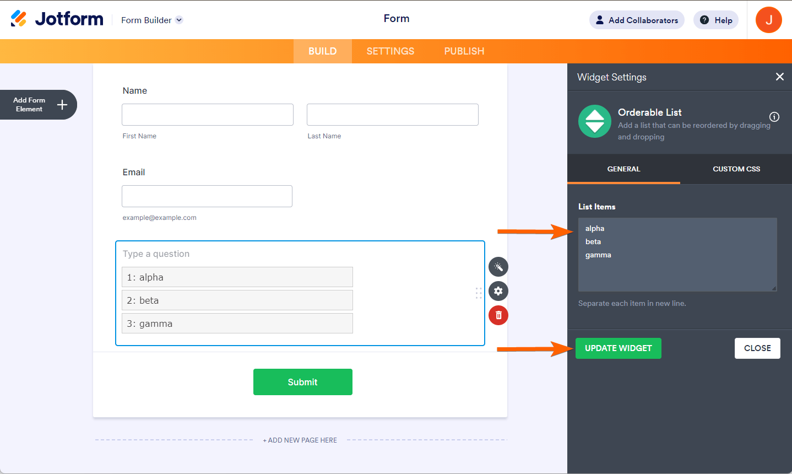This screenshot has height=474, width=792.
Task: Click the widget properties gear icon
Action: (x=498, y=291)
